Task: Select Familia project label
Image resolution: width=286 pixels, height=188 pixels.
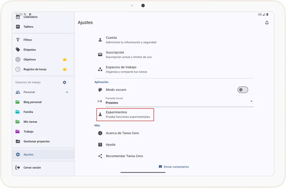Action: 28,112
